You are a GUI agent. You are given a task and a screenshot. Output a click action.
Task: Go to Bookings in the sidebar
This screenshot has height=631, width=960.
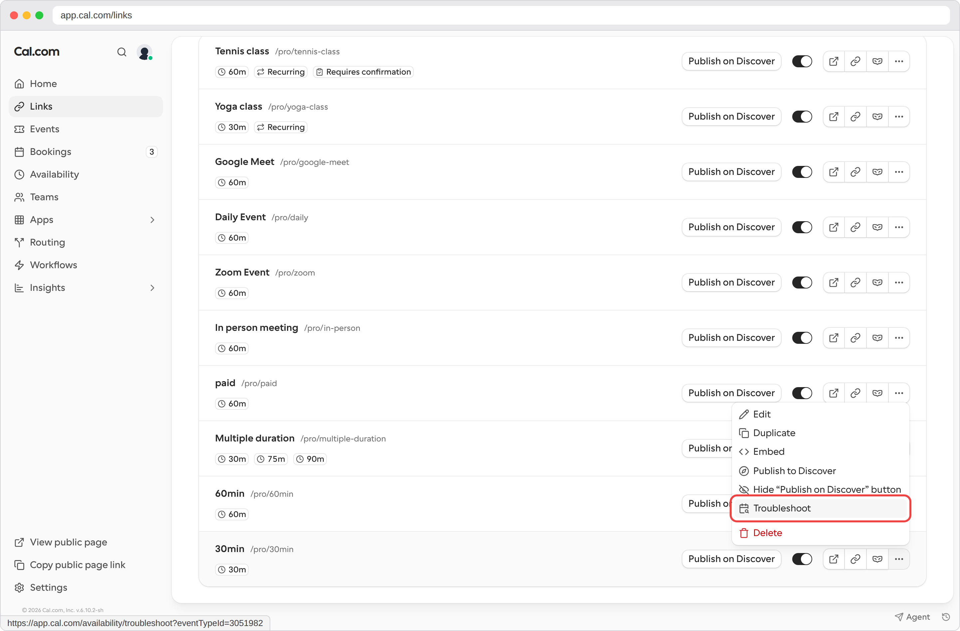point(86,152)
